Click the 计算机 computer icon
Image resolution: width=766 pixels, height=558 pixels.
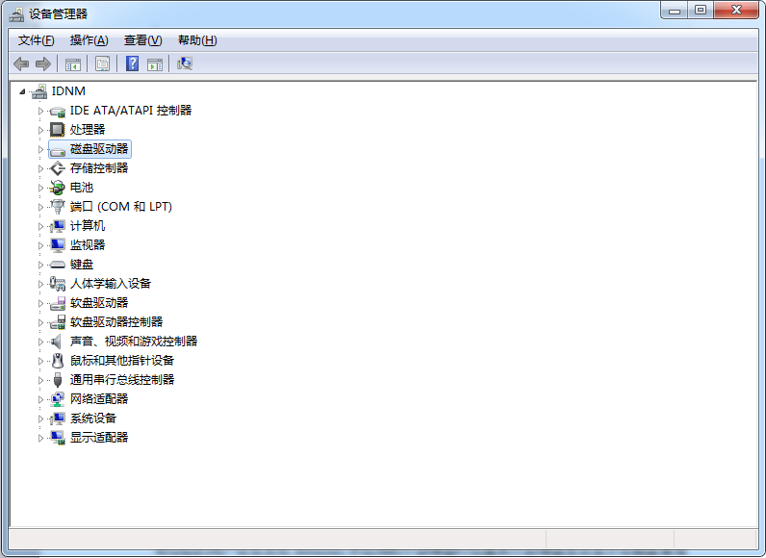click(x=58, y=226)
